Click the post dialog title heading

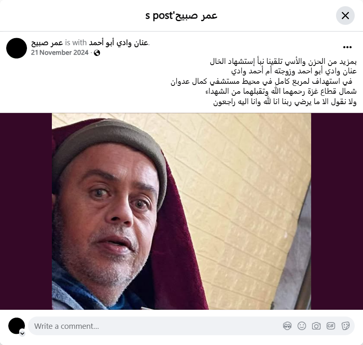pos(181,15)
